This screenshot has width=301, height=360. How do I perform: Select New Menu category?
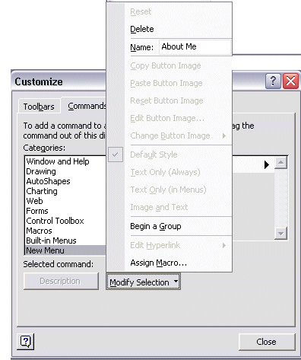[65, 250]
